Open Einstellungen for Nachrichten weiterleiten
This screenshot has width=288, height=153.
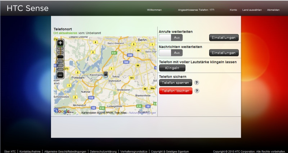coord(224,53)
